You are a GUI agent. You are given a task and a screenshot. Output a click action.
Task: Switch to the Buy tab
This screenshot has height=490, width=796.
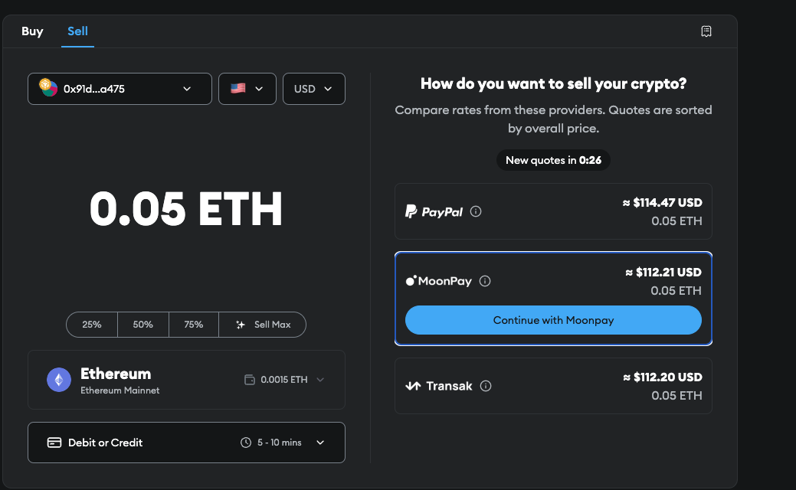tap(32, 31)
